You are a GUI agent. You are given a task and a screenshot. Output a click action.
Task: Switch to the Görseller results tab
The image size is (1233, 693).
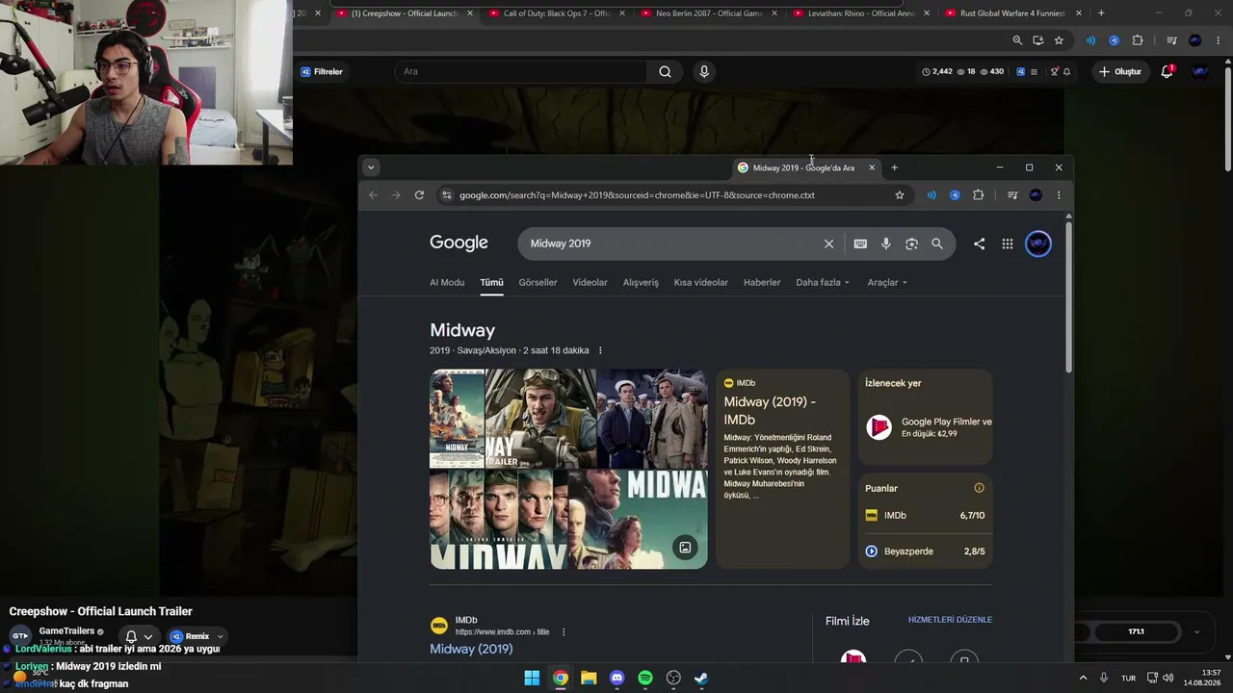pyautogui.click(x=538, y=282)
